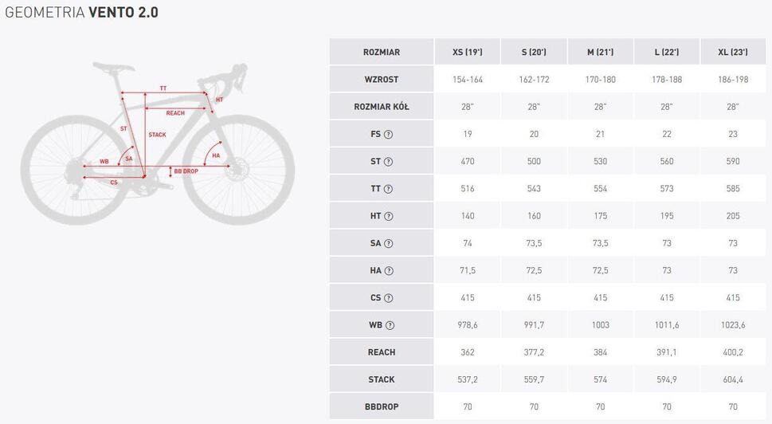
Task: Select the REACH row label
Action: point(382,352)
